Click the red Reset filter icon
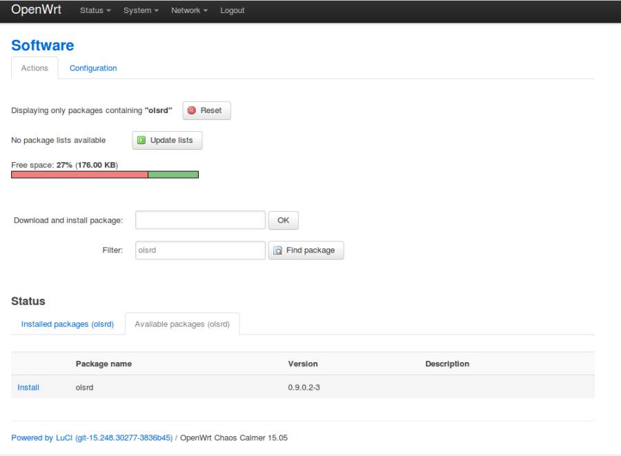 point(192,110)
